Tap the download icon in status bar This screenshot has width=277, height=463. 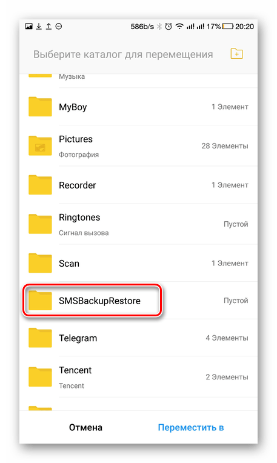click(x=39, y=27)
